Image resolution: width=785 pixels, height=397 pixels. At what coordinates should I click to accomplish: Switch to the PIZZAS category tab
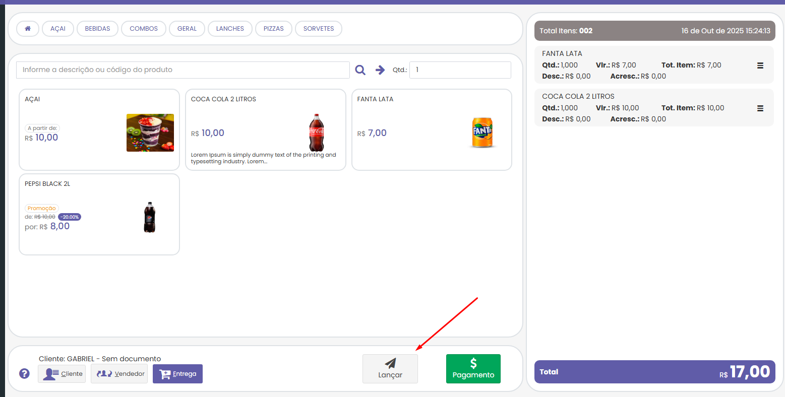273,29
